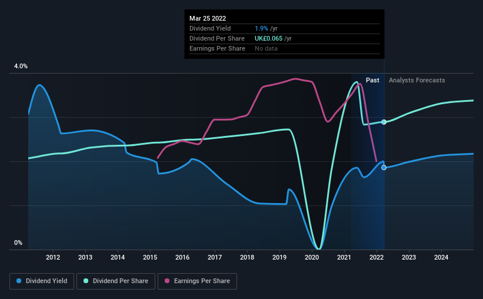Click the Analysts Forecasts label
This screenshot has width=483, height=299.
point(417,80)
